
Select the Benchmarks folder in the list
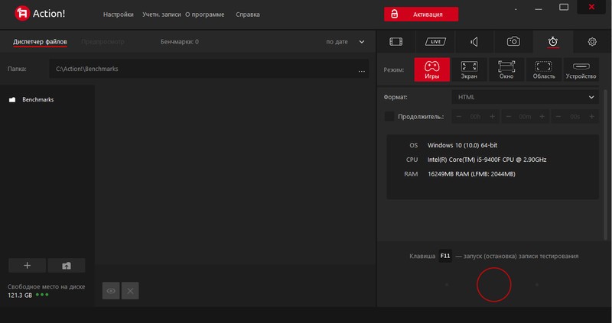coord(37,100)
